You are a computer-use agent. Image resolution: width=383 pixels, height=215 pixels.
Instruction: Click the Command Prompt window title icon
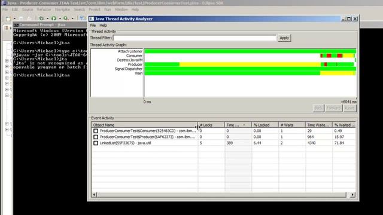point(16,24)
